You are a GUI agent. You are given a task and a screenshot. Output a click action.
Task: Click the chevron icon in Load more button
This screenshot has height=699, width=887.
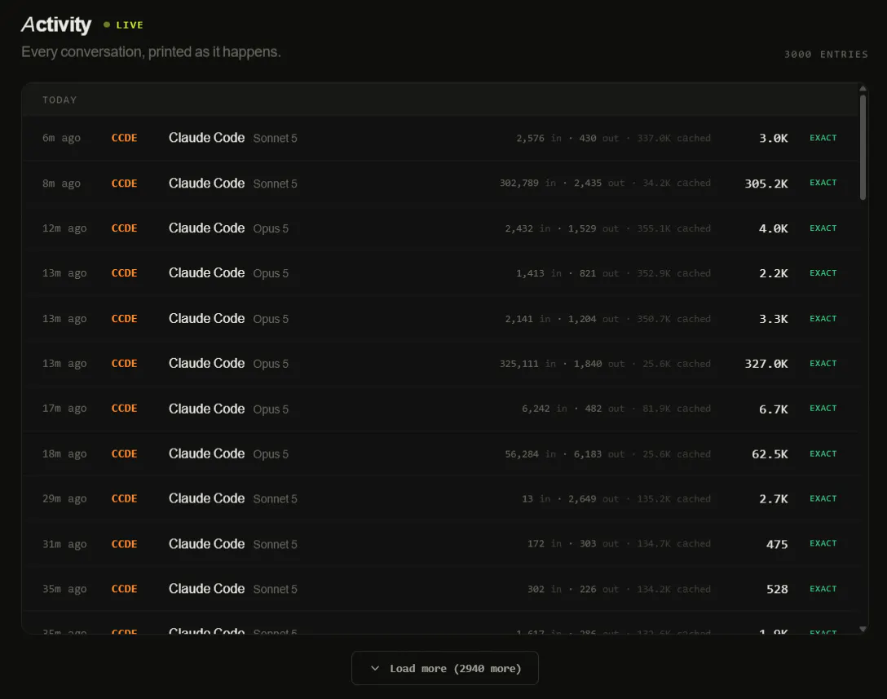click(374, 669)
